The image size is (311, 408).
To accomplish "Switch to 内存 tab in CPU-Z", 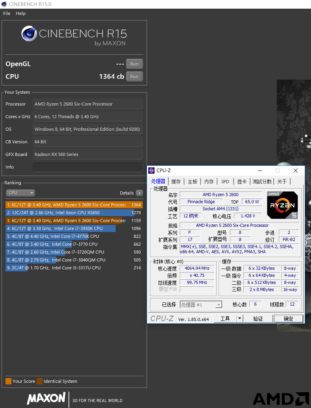I will point(209,182).
